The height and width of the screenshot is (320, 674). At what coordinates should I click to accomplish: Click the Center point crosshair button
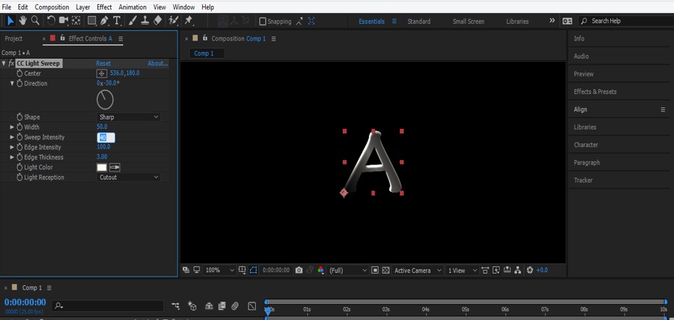pyautogui.click(x=101, y=73)
